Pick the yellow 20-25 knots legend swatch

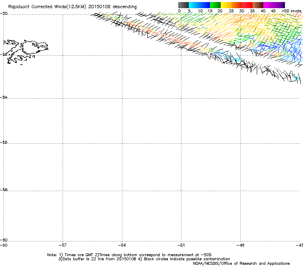[x=226, y=5]
